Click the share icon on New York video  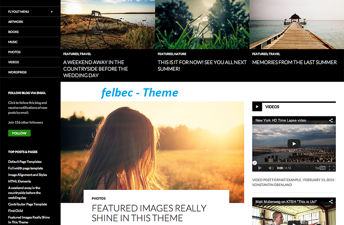(331, 120)
